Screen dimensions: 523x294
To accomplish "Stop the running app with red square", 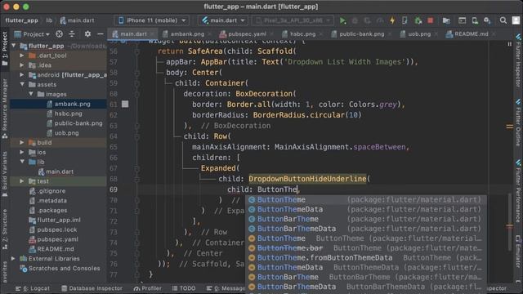I will (431, 20).
